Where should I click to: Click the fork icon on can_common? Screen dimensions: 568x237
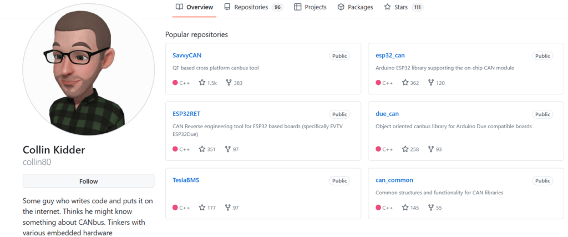click(x=430, y=208)
